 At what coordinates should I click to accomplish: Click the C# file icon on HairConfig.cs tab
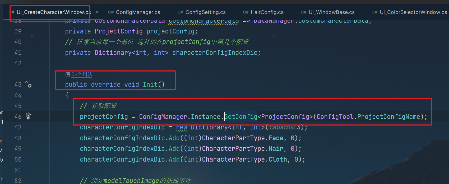[246, 12]
